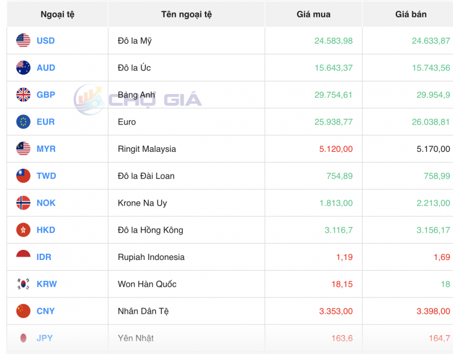Click the EUR European Union flag icon

pos(23,122)
